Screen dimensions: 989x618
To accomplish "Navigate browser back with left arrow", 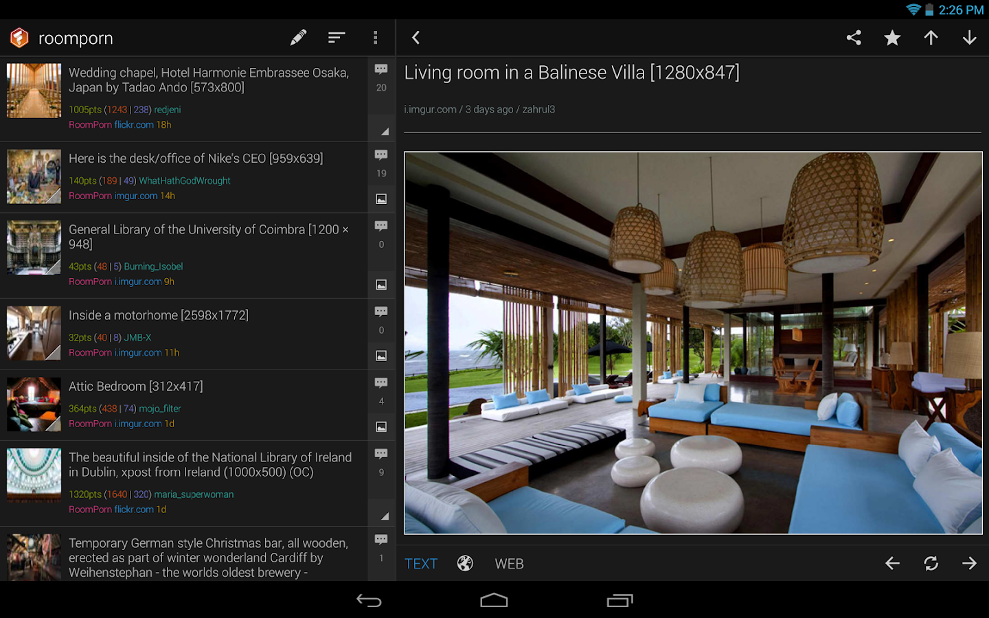I will point(892,564).
